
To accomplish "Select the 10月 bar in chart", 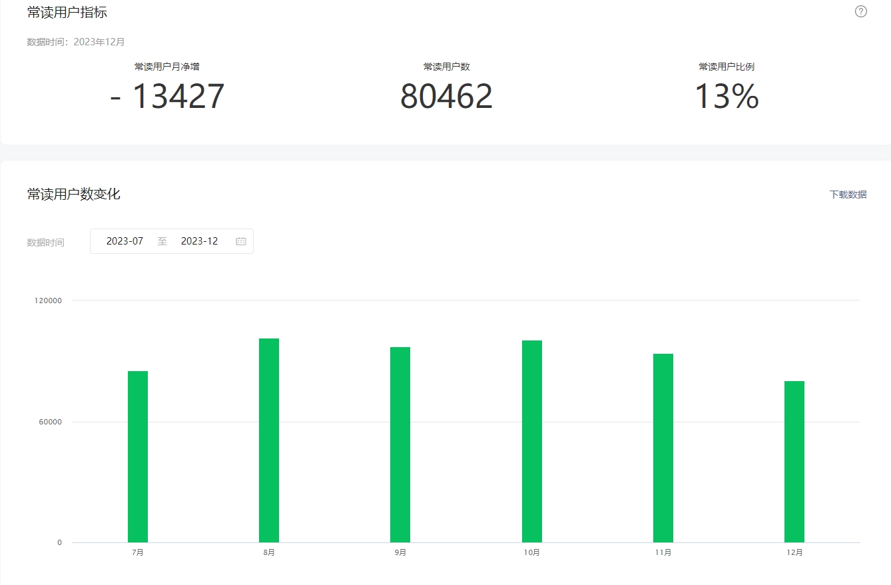I will click(x=531, y=441).
